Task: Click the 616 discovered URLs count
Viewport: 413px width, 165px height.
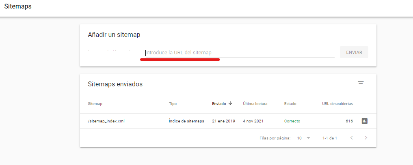Action: [349, 121]
